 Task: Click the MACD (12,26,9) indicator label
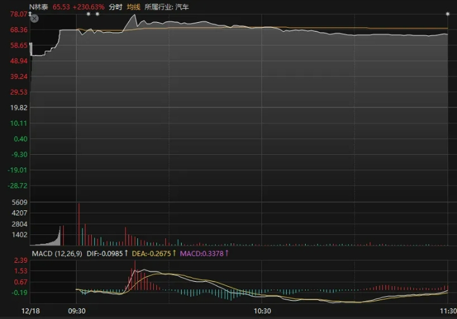pos(57,253)
